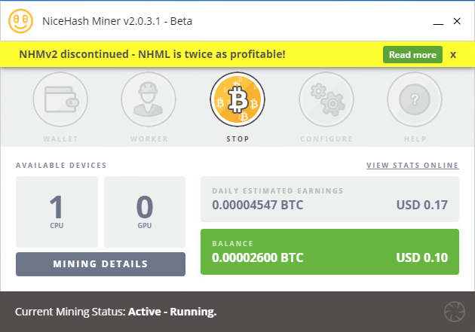Click the USD 0.10 balance value
475x332 pixels.
(422, 257)
